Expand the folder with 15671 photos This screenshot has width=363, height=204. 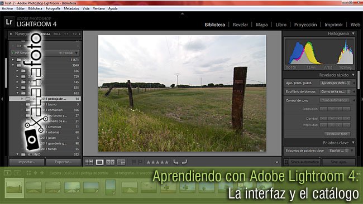coord(13,60)
